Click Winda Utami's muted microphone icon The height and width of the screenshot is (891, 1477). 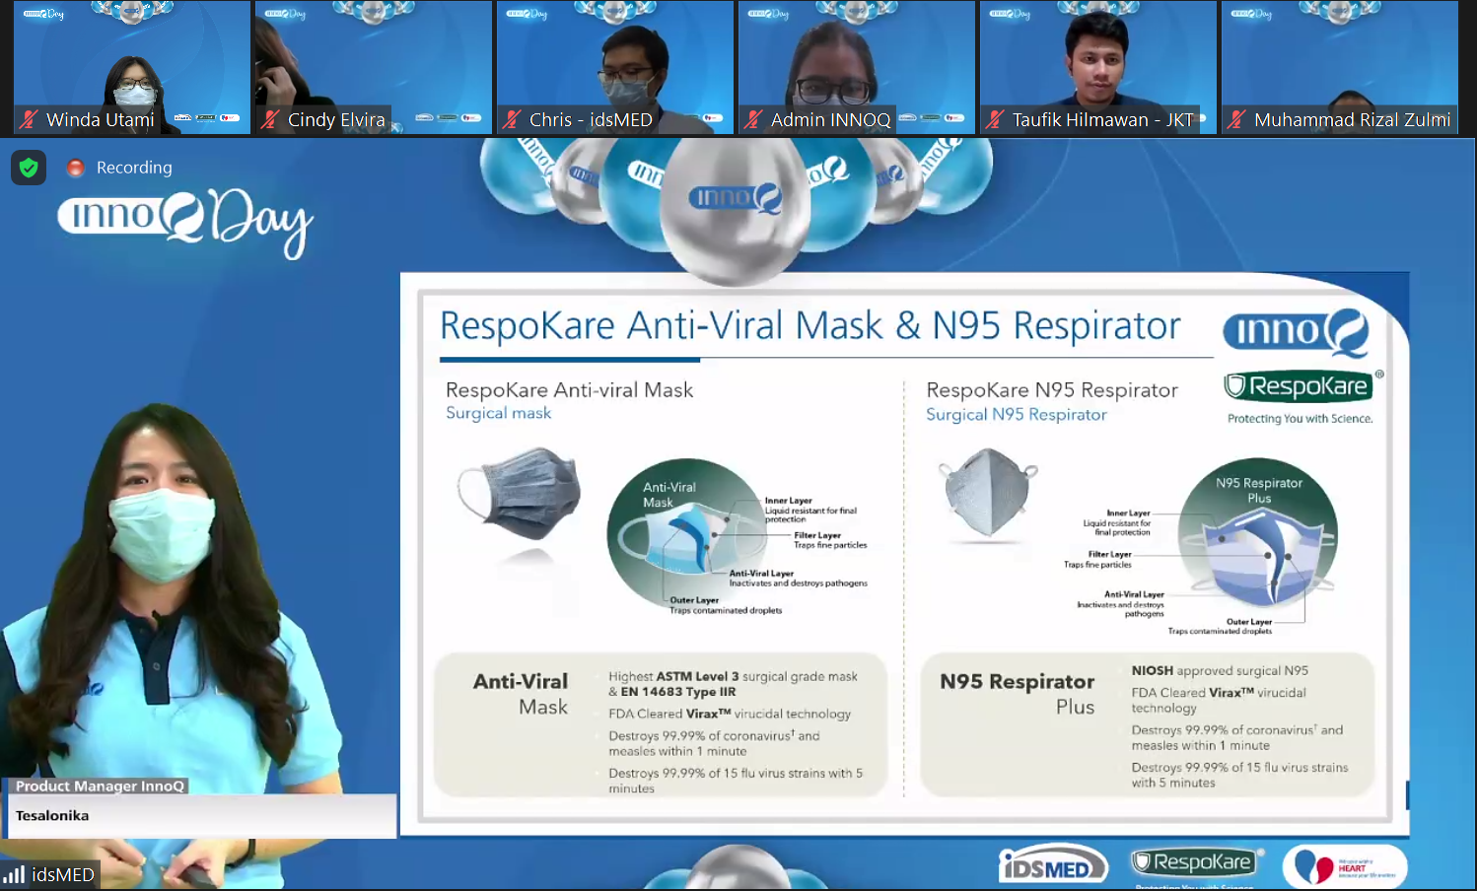pyautogui.click(x=29, y=120)
